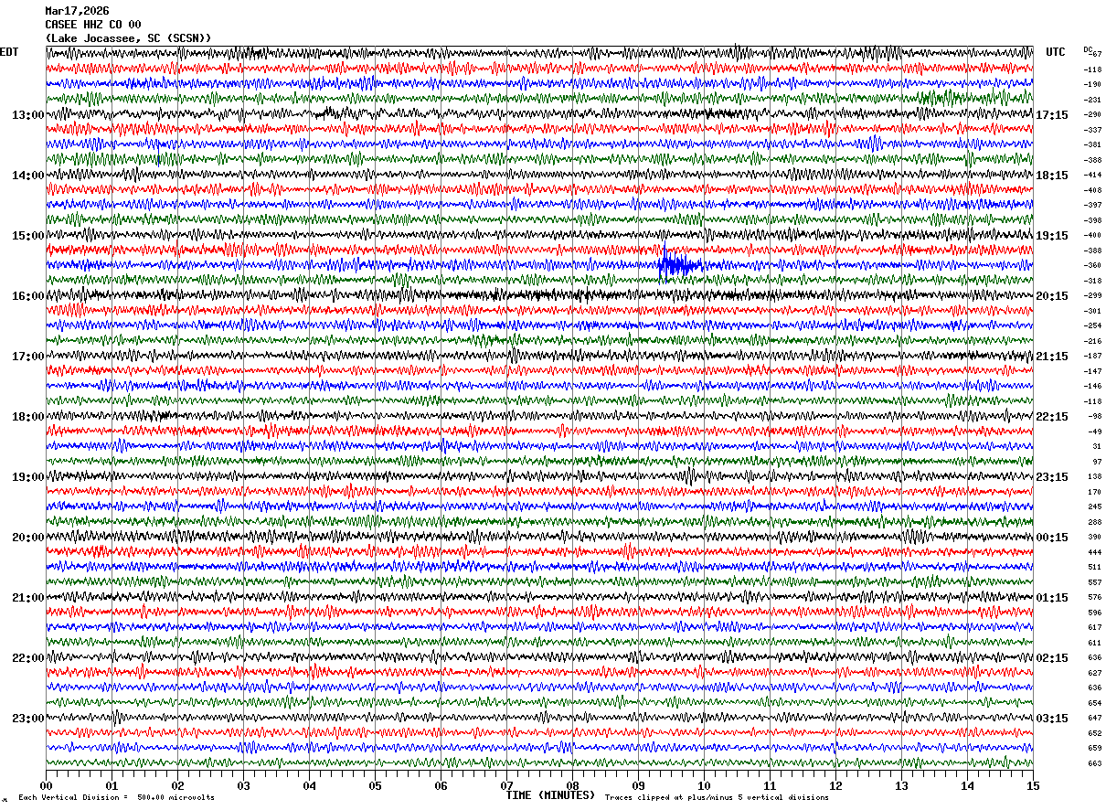Click minute tick label 05 on axis

375,785
